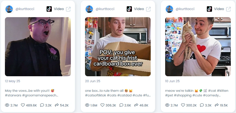Click TikTok logo on the 10 Jun 25 card
The width and height of the screenshot is (236, 113).
[x=209, y=9]
